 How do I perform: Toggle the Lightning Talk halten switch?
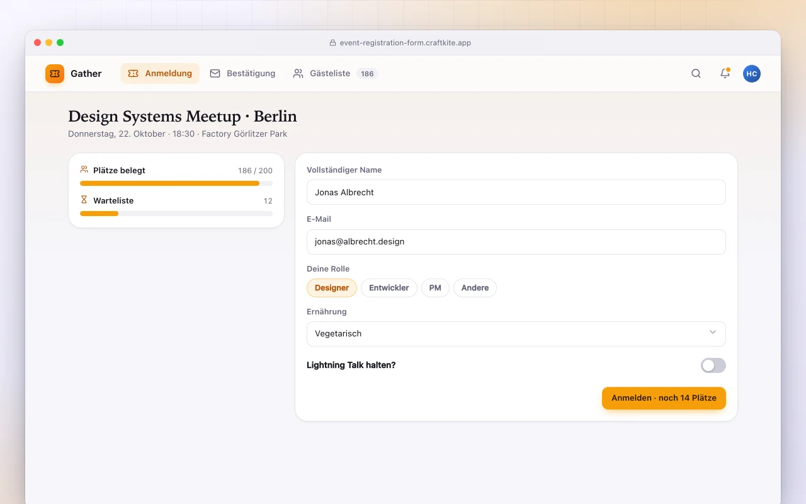(x=713, y=365)
